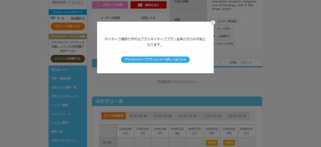The image size is (321, 147).
Task: Click the 04月29日(水) column header
Action: click(143, 131)
